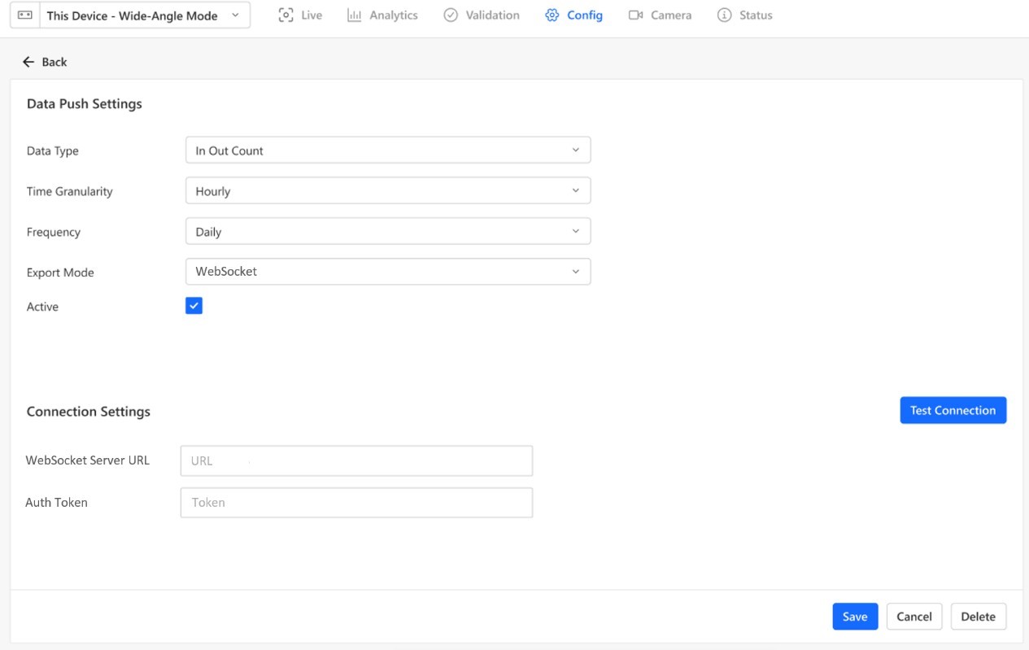Click the Test Connection button

[x=953, y=410]
